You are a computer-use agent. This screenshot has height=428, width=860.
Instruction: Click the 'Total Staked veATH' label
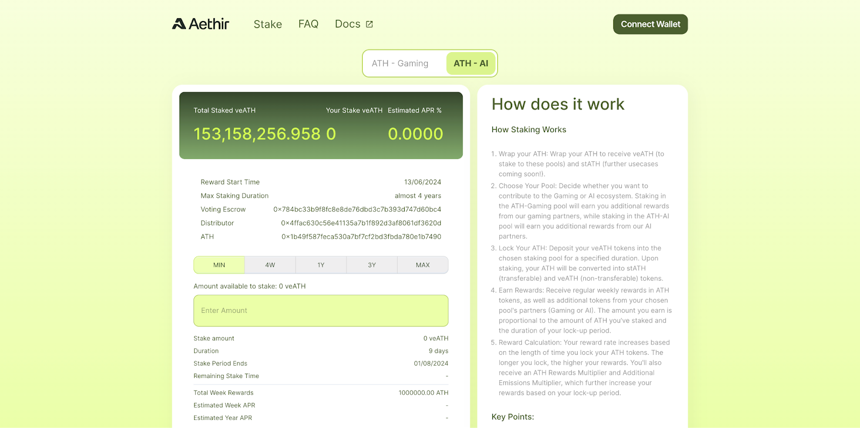point(225,110)
